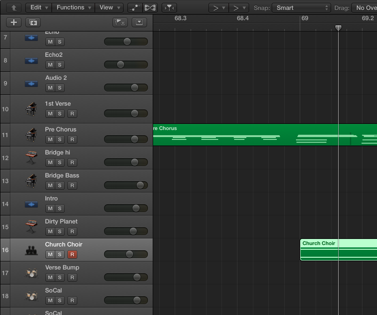Viewport: 377px width, 315px height.
Task: Click the Intro track audio icon
Action: pos(31,205)
